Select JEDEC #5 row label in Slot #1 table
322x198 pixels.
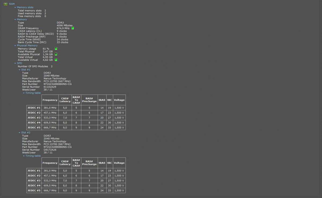34,128
